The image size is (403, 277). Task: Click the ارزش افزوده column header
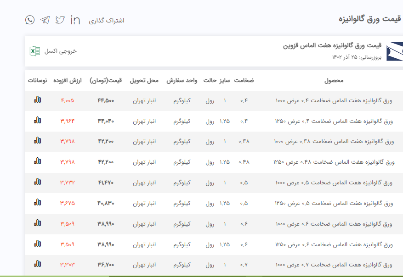pyautogui.click(x=68, y=80)
